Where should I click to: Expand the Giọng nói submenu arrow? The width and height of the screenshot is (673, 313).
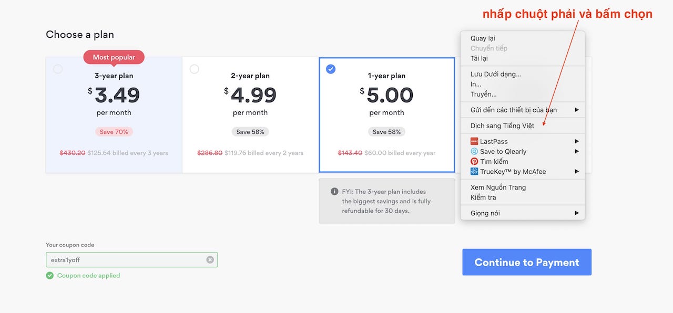[x=577, y=213]
